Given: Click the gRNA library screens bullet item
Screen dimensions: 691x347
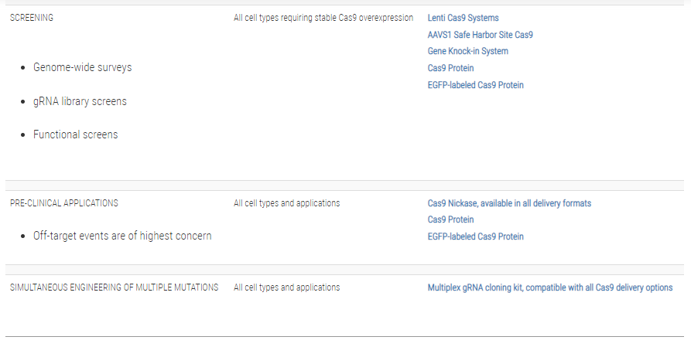Looking at the screenshot, I should pyautogui.click(x=80, y=101).
